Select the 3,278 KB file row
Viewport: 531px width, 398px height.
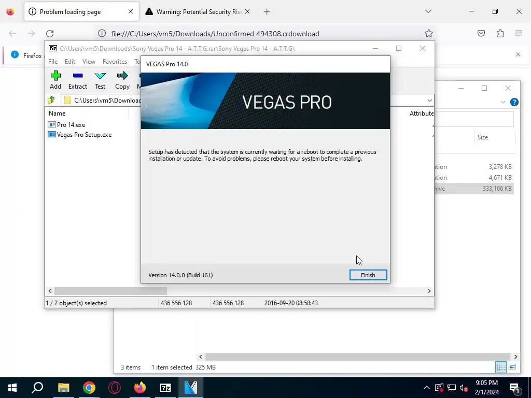(474, 167)
